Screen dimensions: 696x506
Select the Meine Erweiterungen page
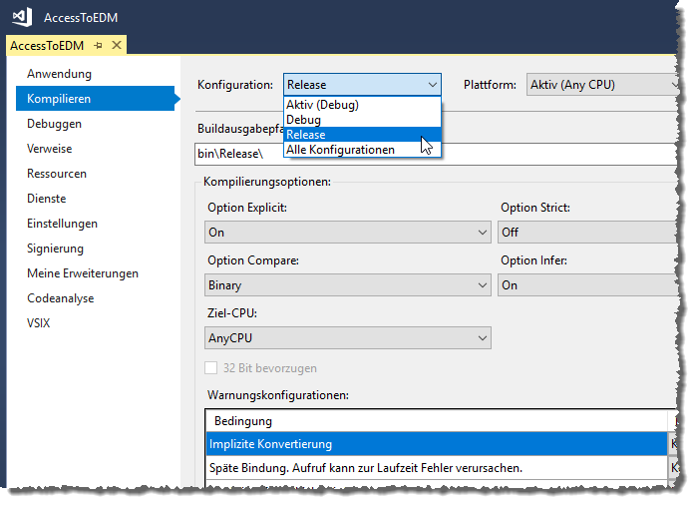tap(82, 273)
